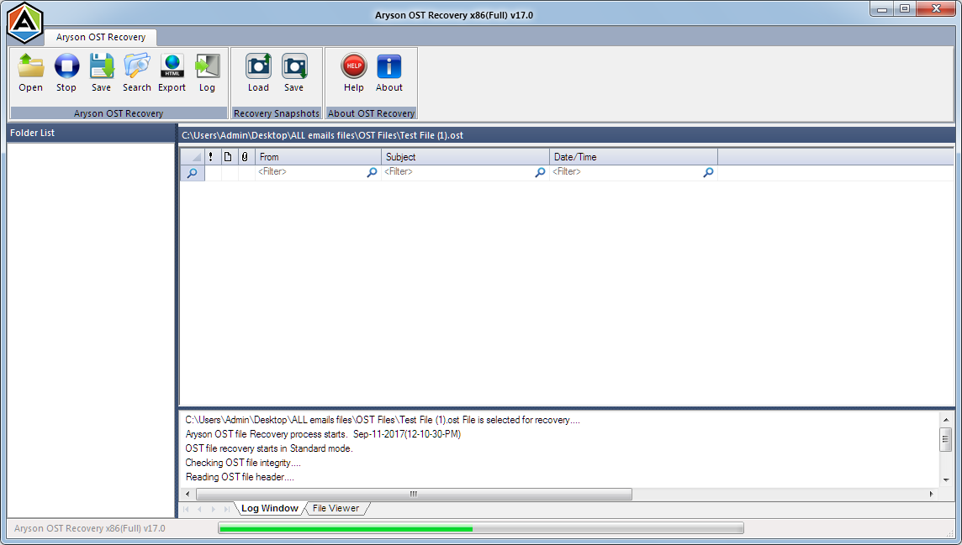962x545 pixels.
Task: Click the Save floppy disk icon beside Stop
Action: click(x=101, y=72)
